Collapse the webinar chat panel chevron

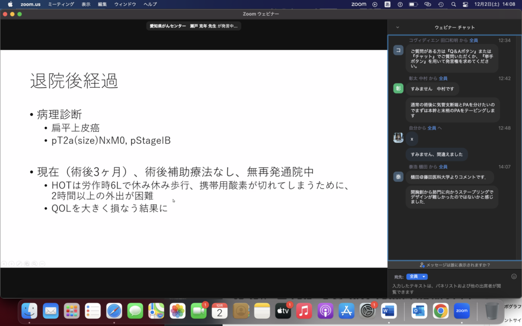coord(398,27)
